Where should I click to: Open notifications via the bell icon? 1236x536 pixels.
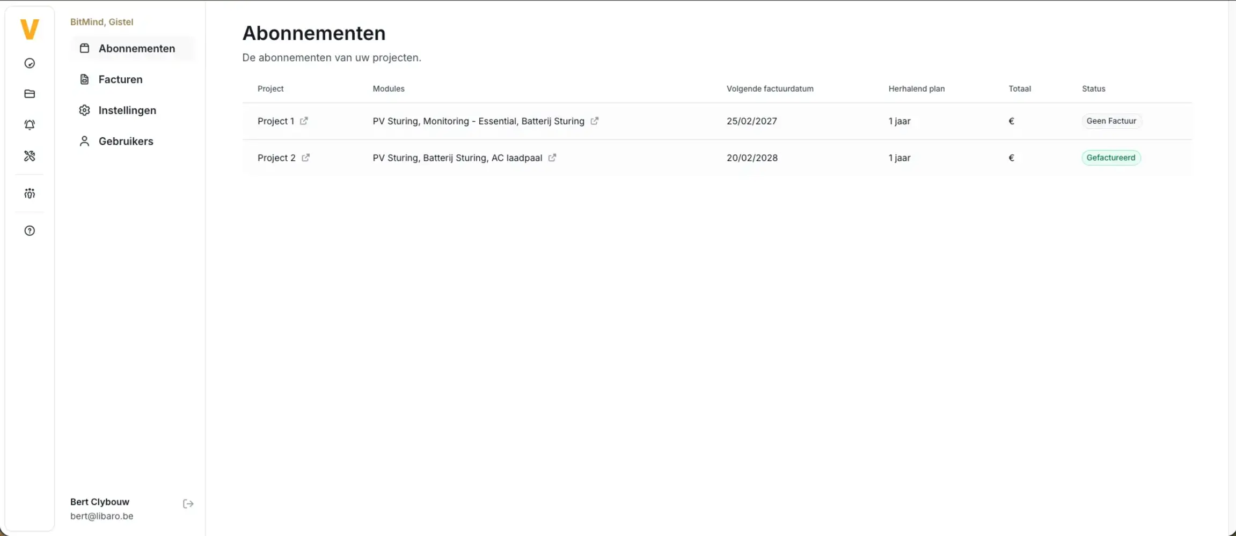pyautogui.click(x=30, y=124)
